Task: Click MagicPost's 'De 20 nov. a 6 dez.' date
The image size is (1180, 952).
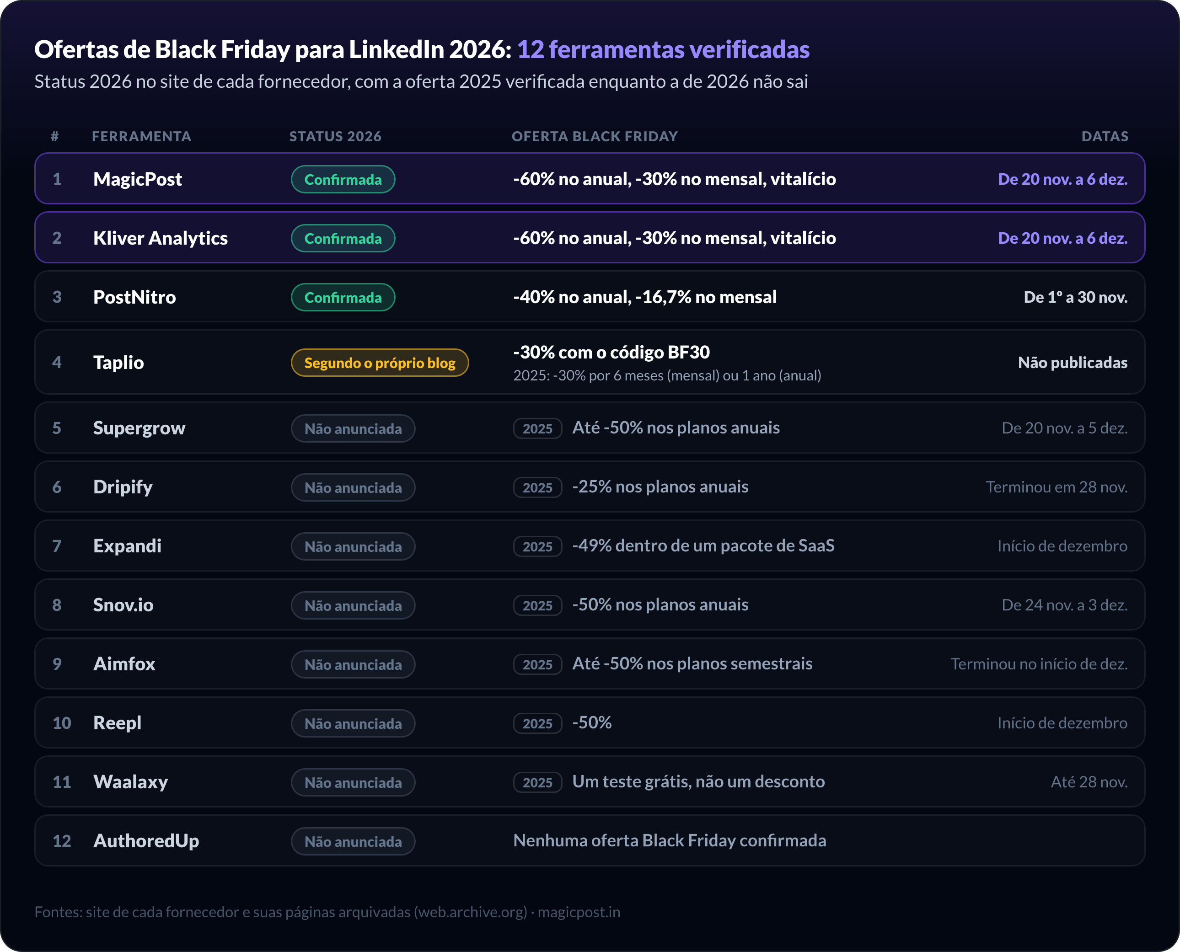Action: (1062, 179)
